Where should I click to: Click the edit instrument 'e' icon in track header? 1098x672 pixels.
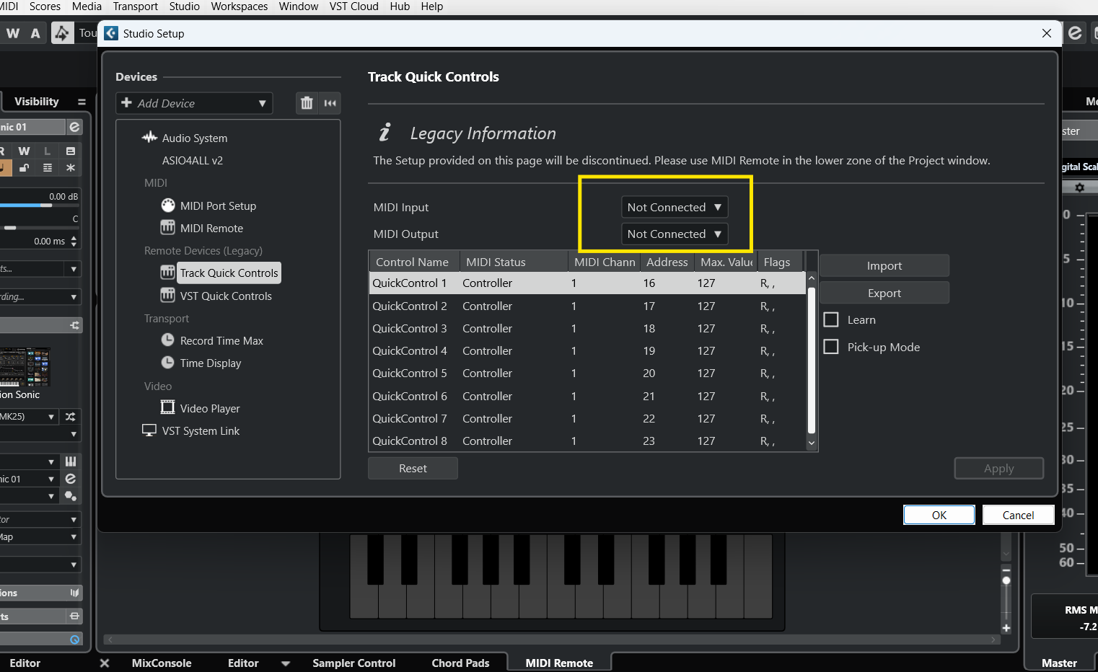tap(74, 127)
